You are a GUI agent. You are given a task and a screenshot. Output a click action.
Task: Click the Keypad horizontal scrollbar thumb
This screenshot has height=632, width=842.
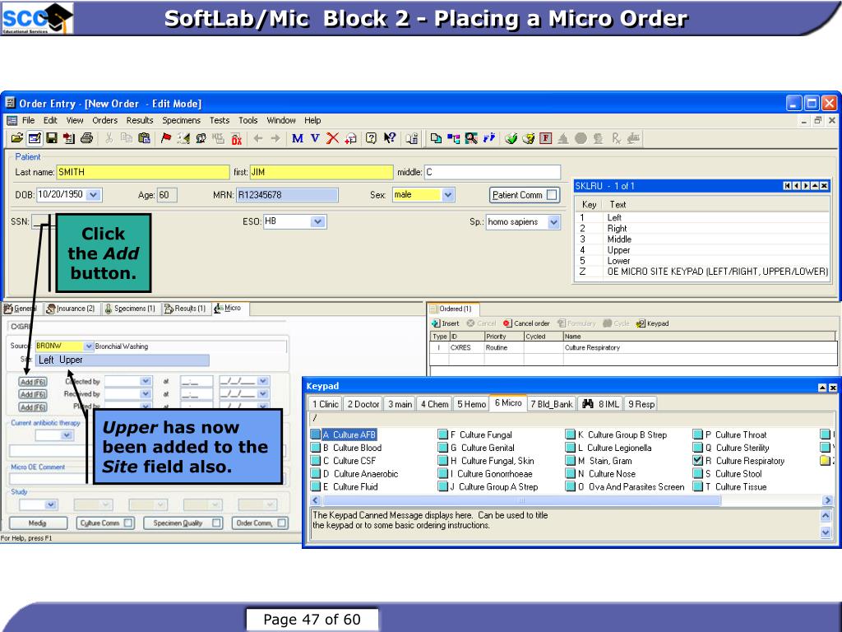pos(520,500)
